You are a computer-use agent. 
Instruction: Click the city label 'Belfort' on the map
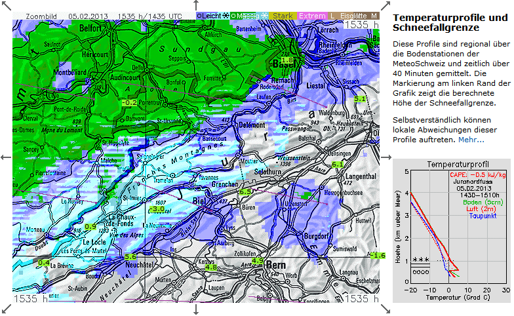pos(90,29)
